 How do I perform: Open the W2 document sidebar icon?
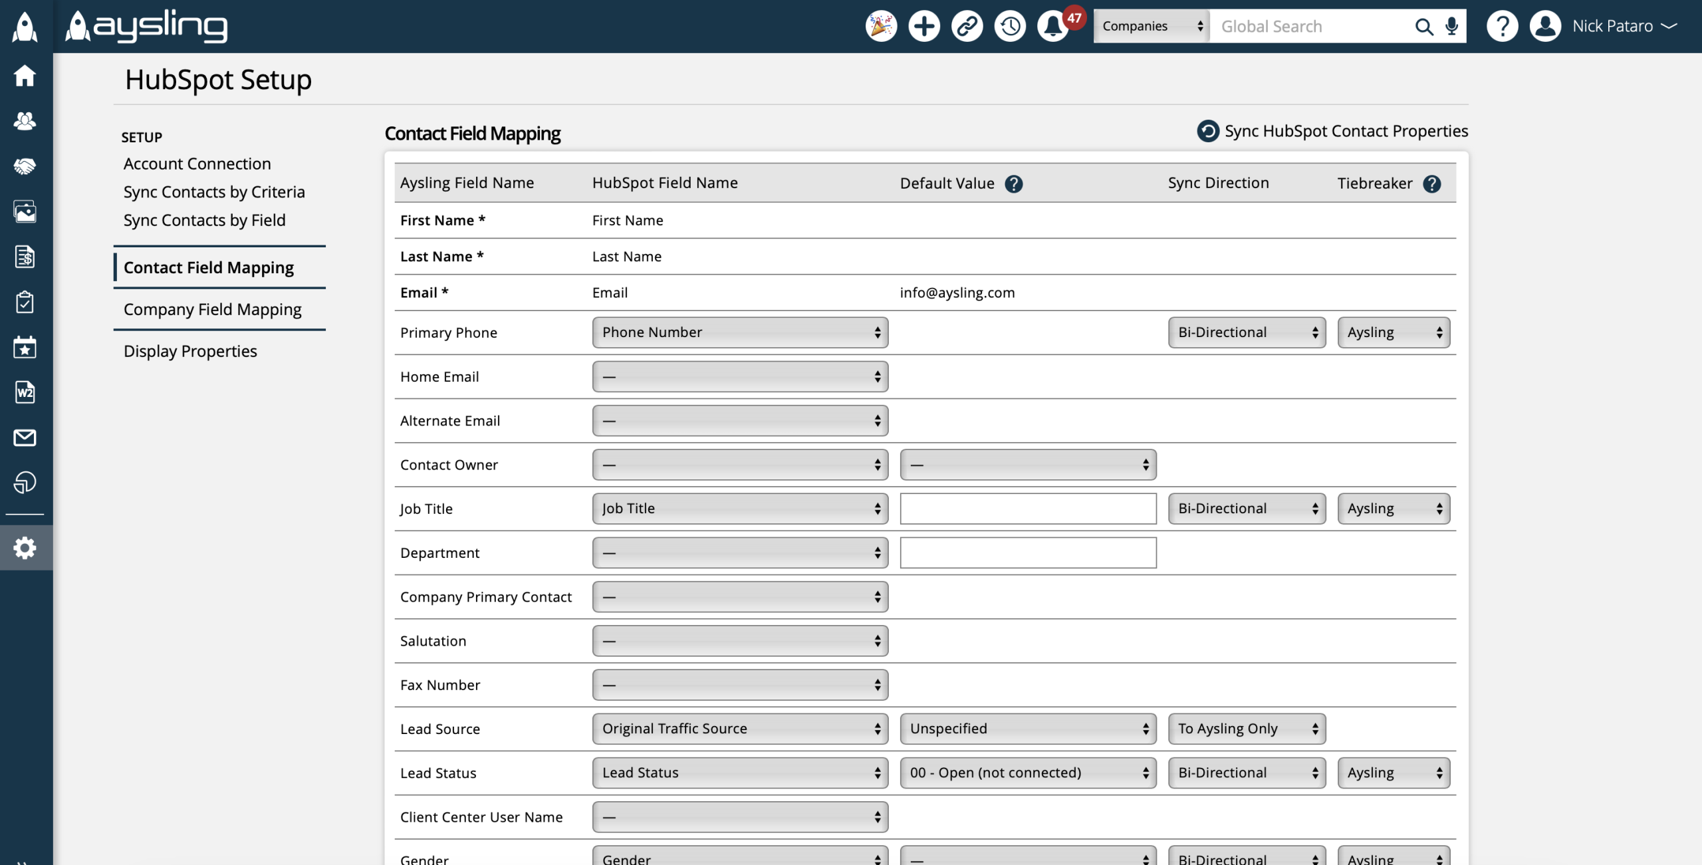point(25,392)
